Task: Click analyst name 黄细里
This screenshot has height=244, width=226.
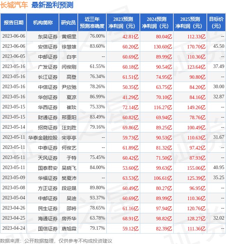Action: [69, 37]
